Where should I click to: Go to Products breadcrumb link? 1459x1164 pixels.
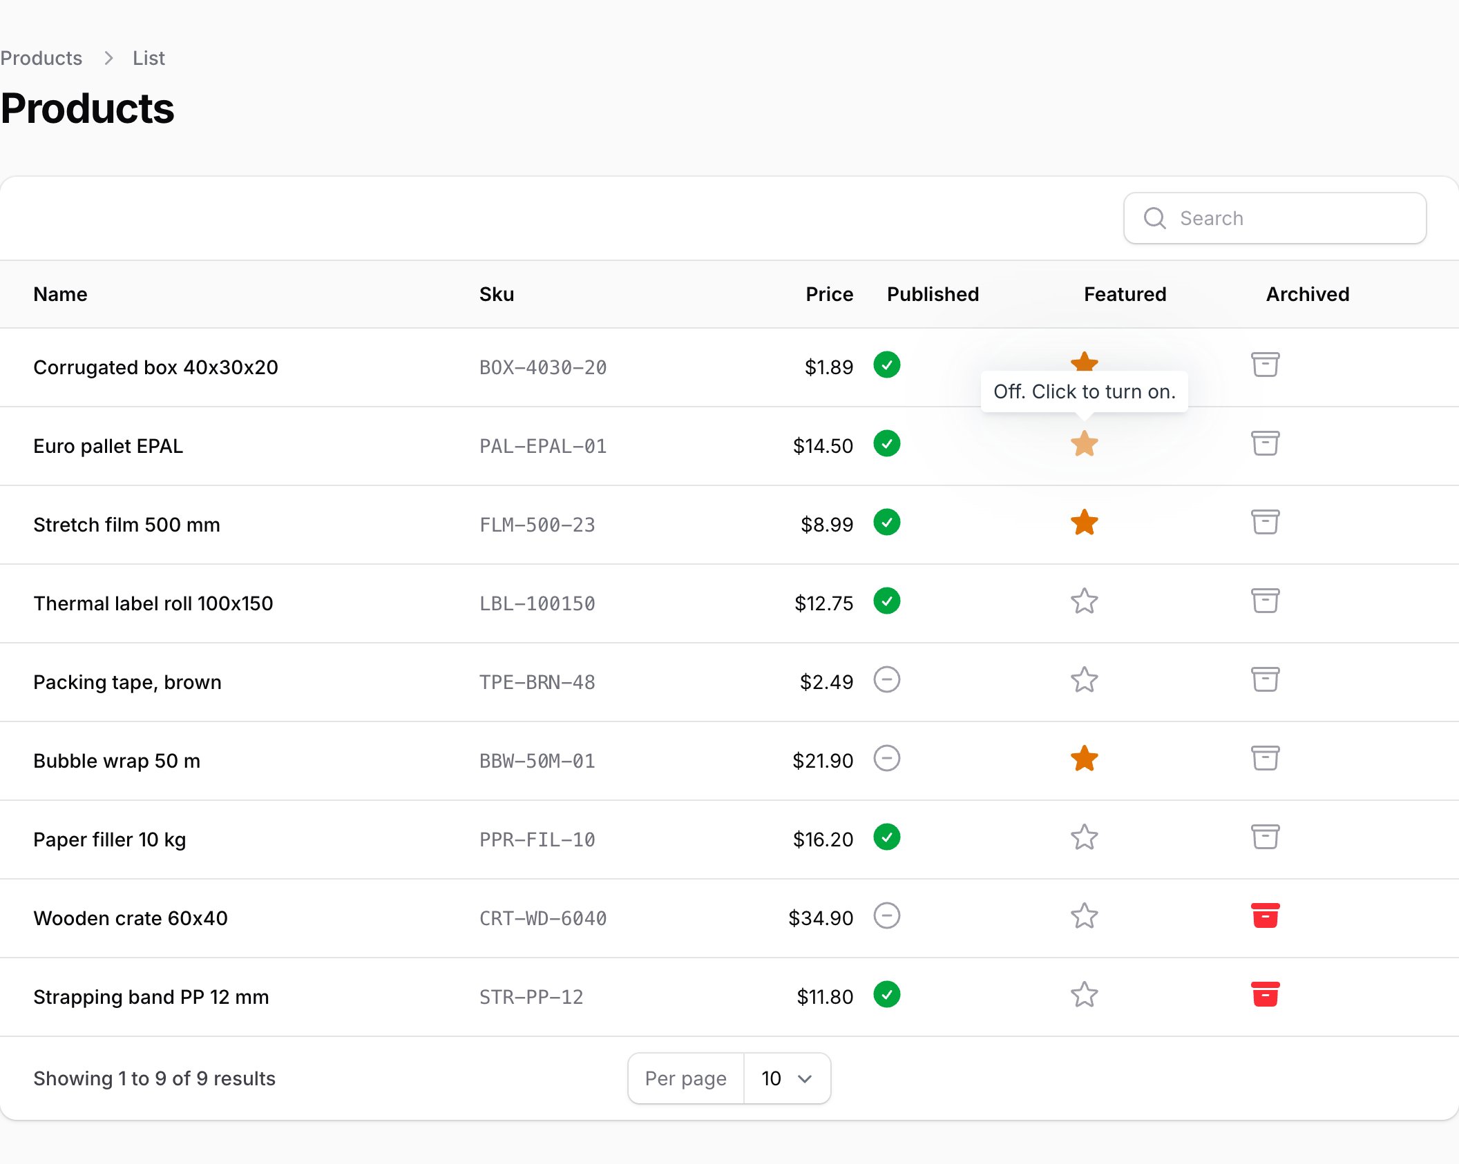(41, 58)
